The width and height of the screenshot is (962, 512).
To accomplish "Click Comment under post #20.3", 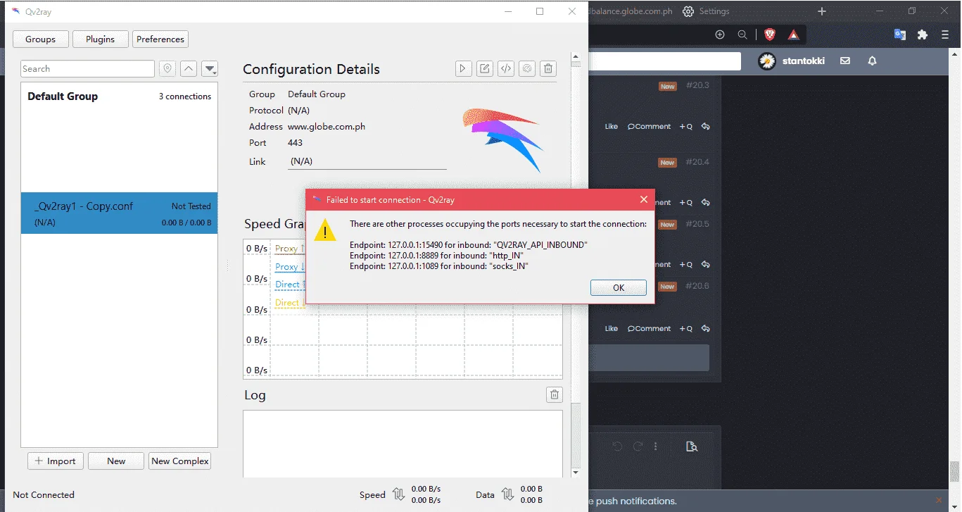I will 649,127.
